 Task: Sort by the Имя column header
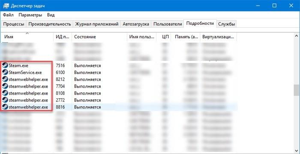point(27,37)
